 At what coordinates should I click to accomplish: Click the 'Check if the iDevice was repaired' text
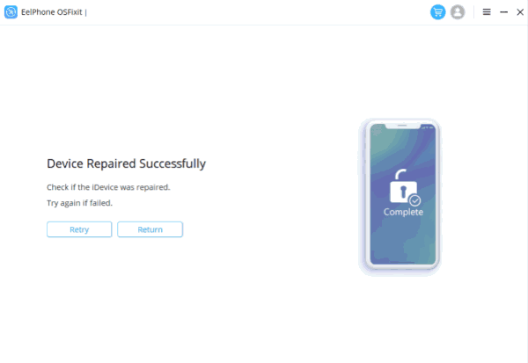point(108,187)
